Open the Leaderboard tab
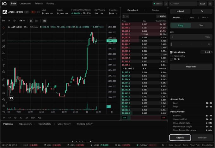Image resolution: width=215 pixels, height=148 pixels. 25,3
